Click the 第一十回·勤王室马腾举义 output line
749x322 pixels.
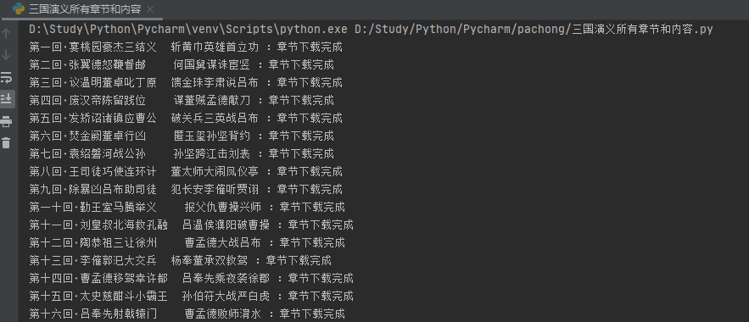click(187, 207)
